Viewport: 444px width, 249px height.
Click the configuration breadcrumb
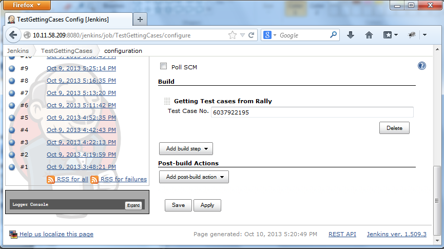coord(123,51)
